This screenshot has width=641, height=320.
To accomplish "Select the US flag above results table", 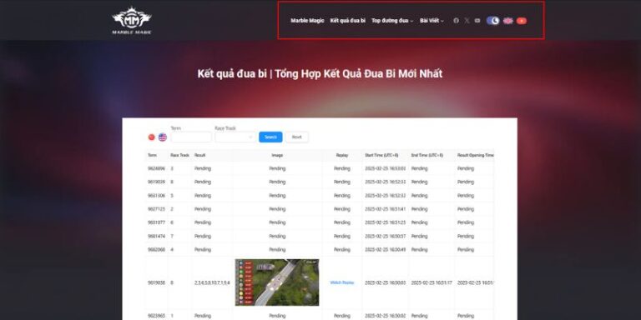I will pos(163,137).
